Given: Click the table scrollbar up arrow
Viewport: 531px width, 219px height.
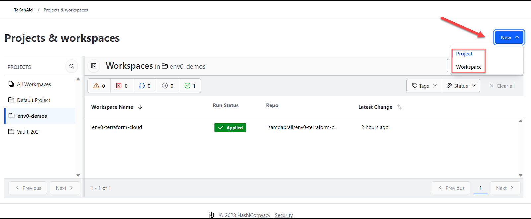Looking at the screenshot, I should 520,121.
